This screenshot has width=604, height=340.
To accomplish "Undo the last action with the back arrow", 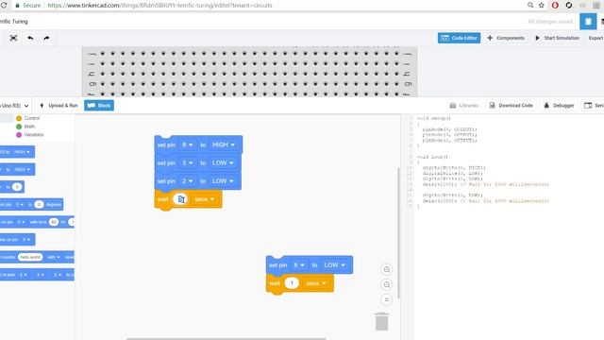I will (x=30, y=38).
